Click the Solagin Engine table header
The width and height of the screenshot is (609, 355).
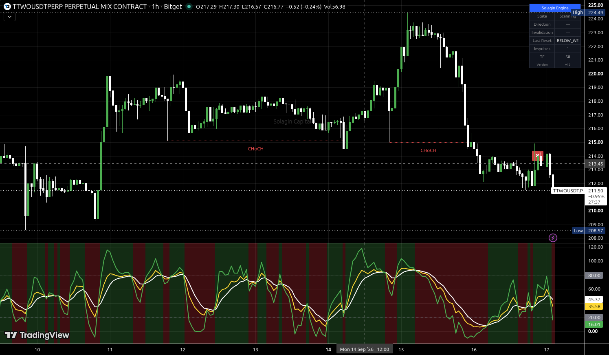(x=555, y=8)
